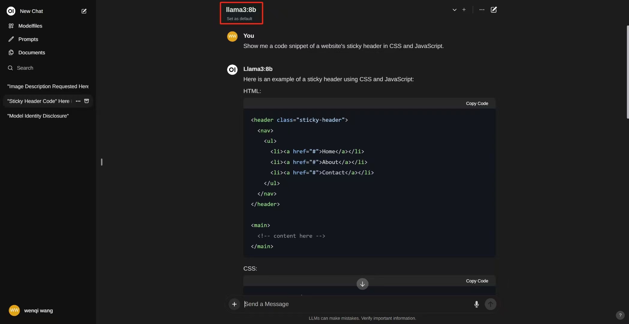Start voice input with the microphone
The width and height of the screenshot is (629, 324).
pyautogui.click(x=476, y=304)
